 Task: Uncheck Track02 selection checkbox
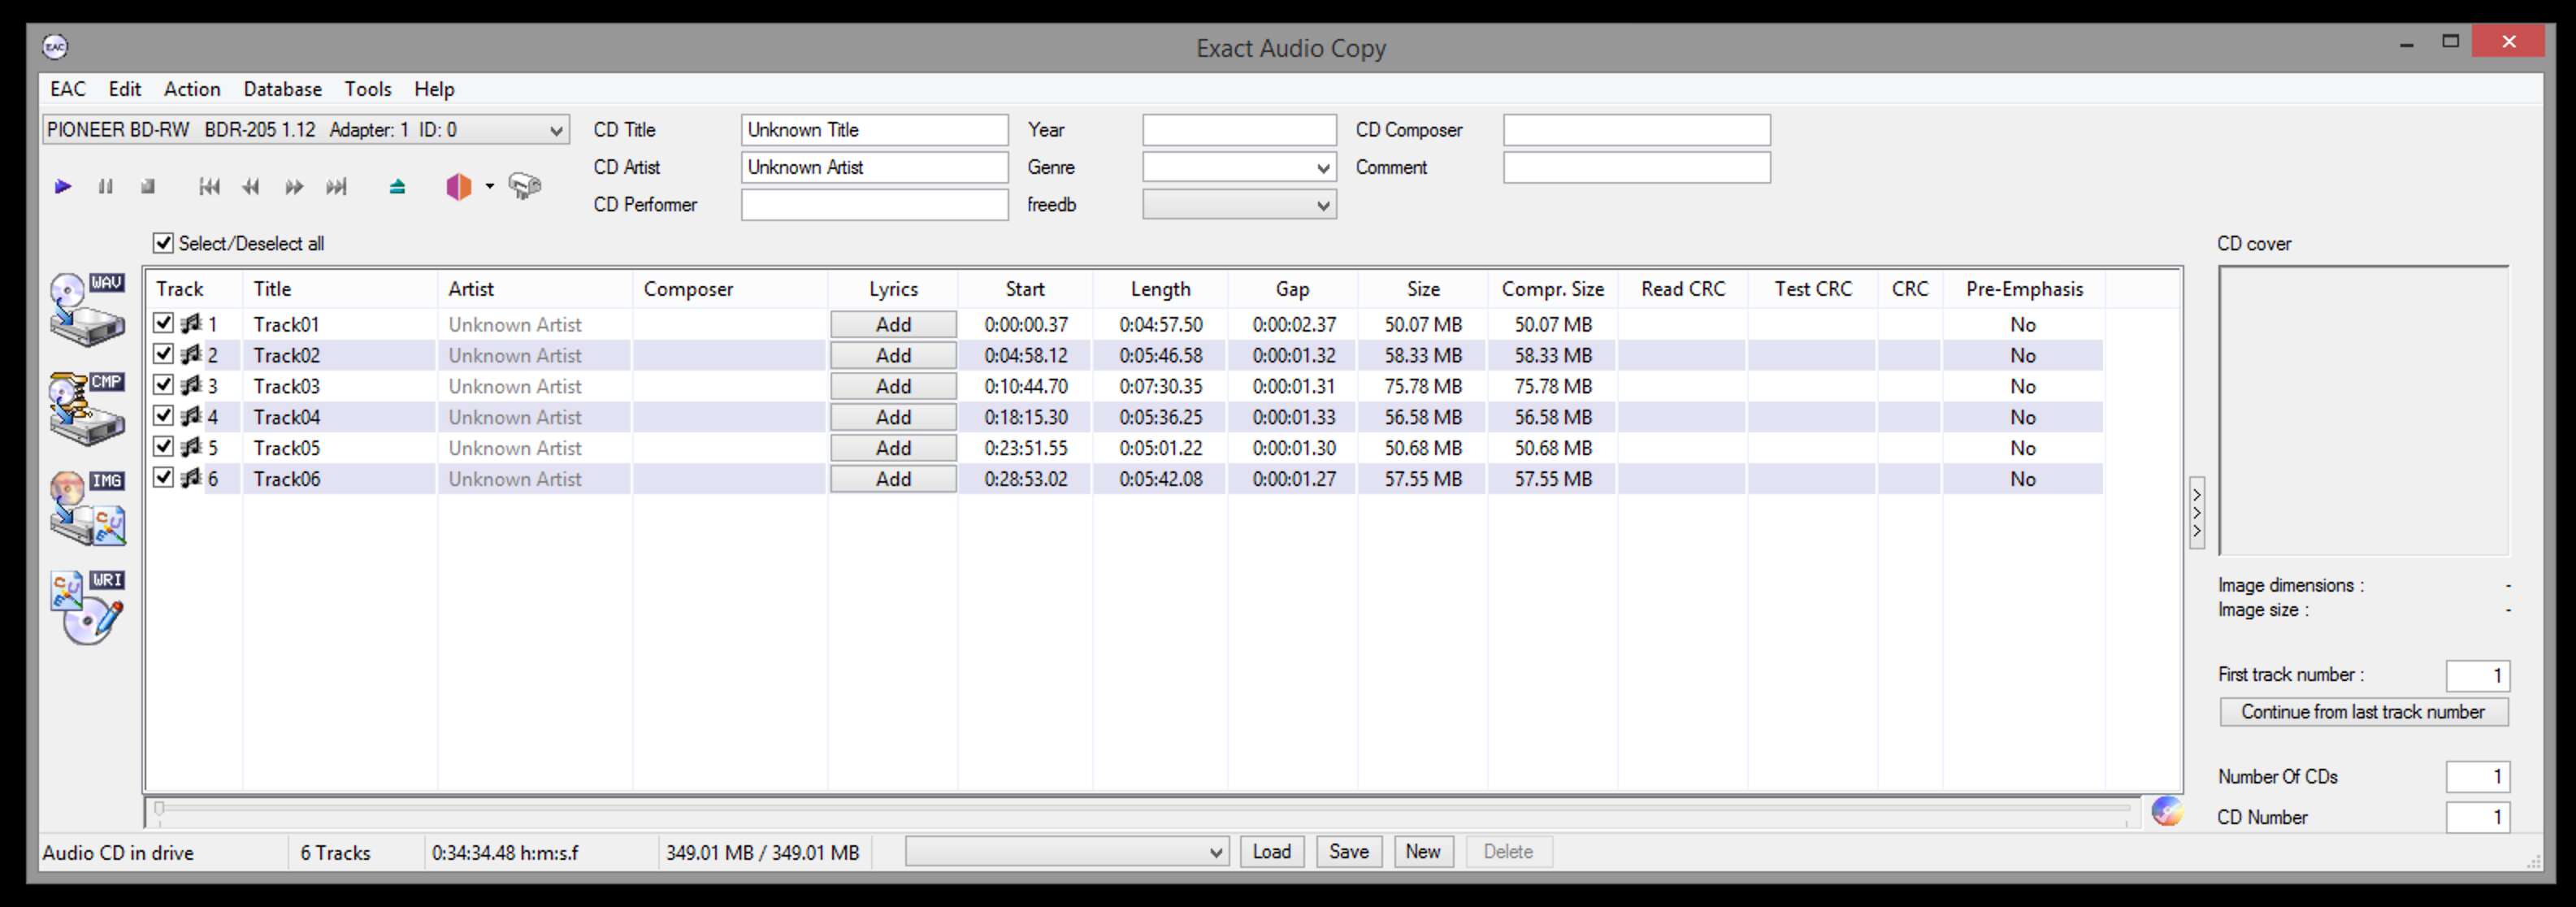[161, 355]
